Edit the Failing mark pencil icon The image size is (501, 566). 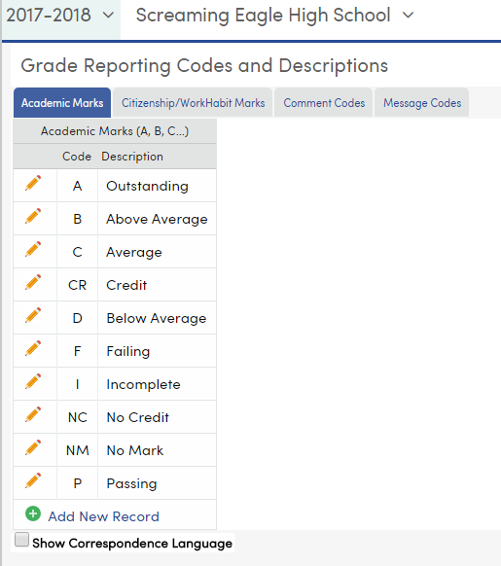[33, 348]
